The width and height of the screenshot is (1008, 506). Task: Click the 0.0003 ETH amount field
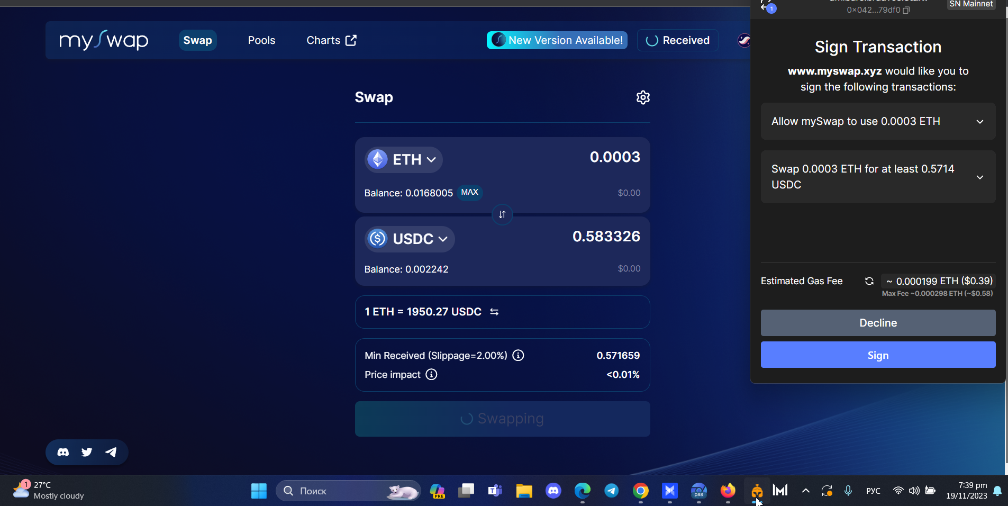click(x=615, y=157)
